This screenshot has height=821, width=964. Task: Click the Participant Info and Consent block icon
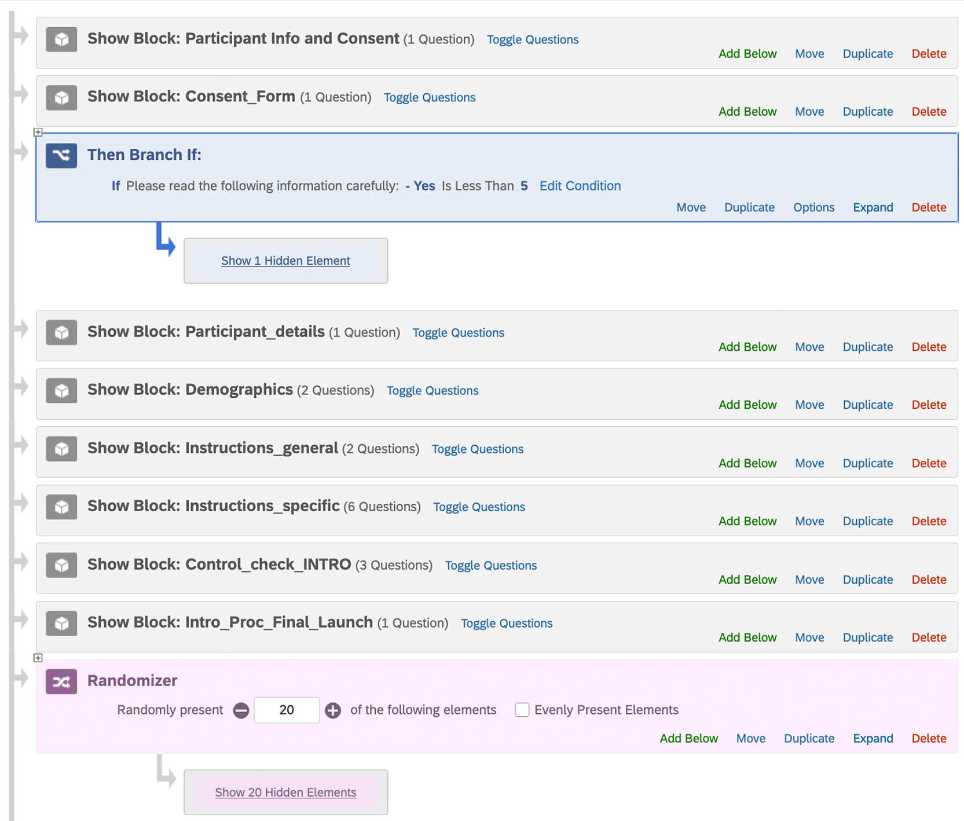(x=61, y=39)
